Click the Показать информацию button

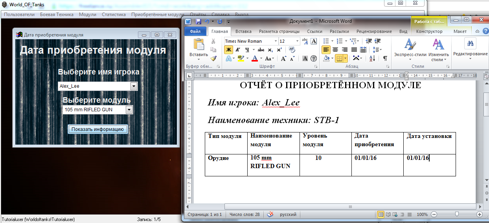click(97, 129)
